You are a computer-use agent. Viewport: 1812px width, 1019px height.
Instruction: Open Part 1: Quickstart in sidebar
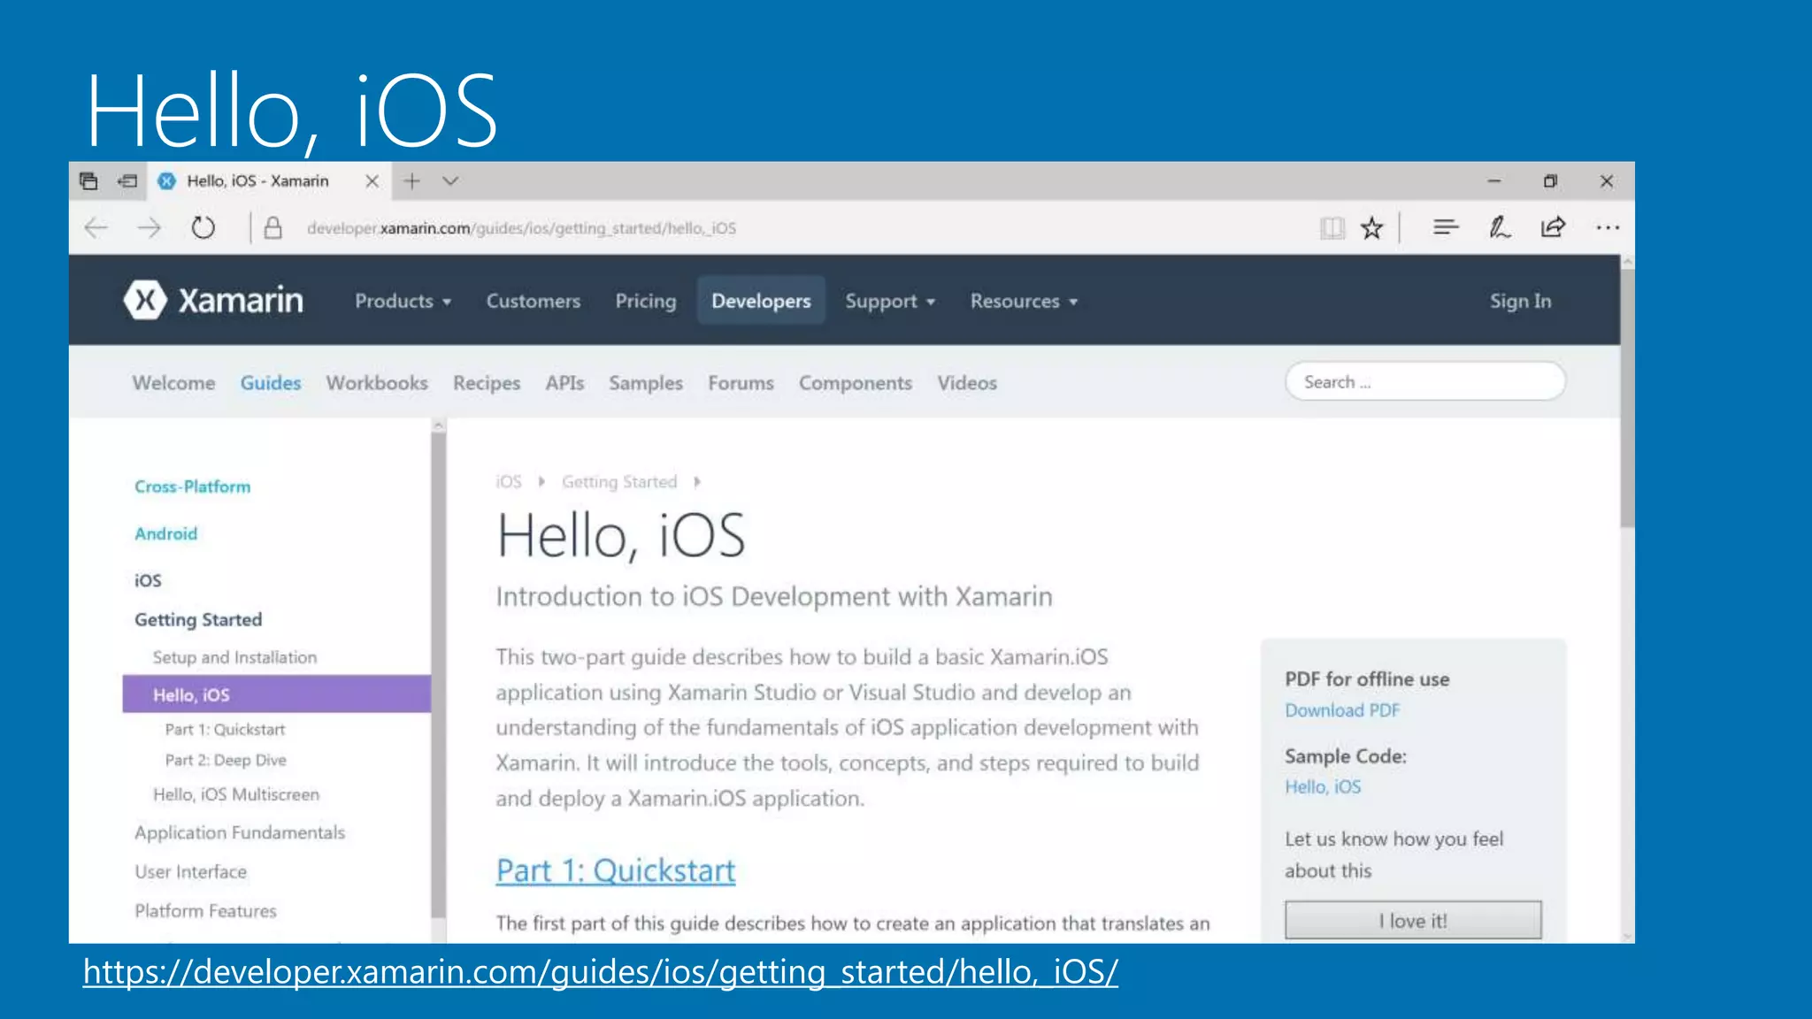click(225, 730)
